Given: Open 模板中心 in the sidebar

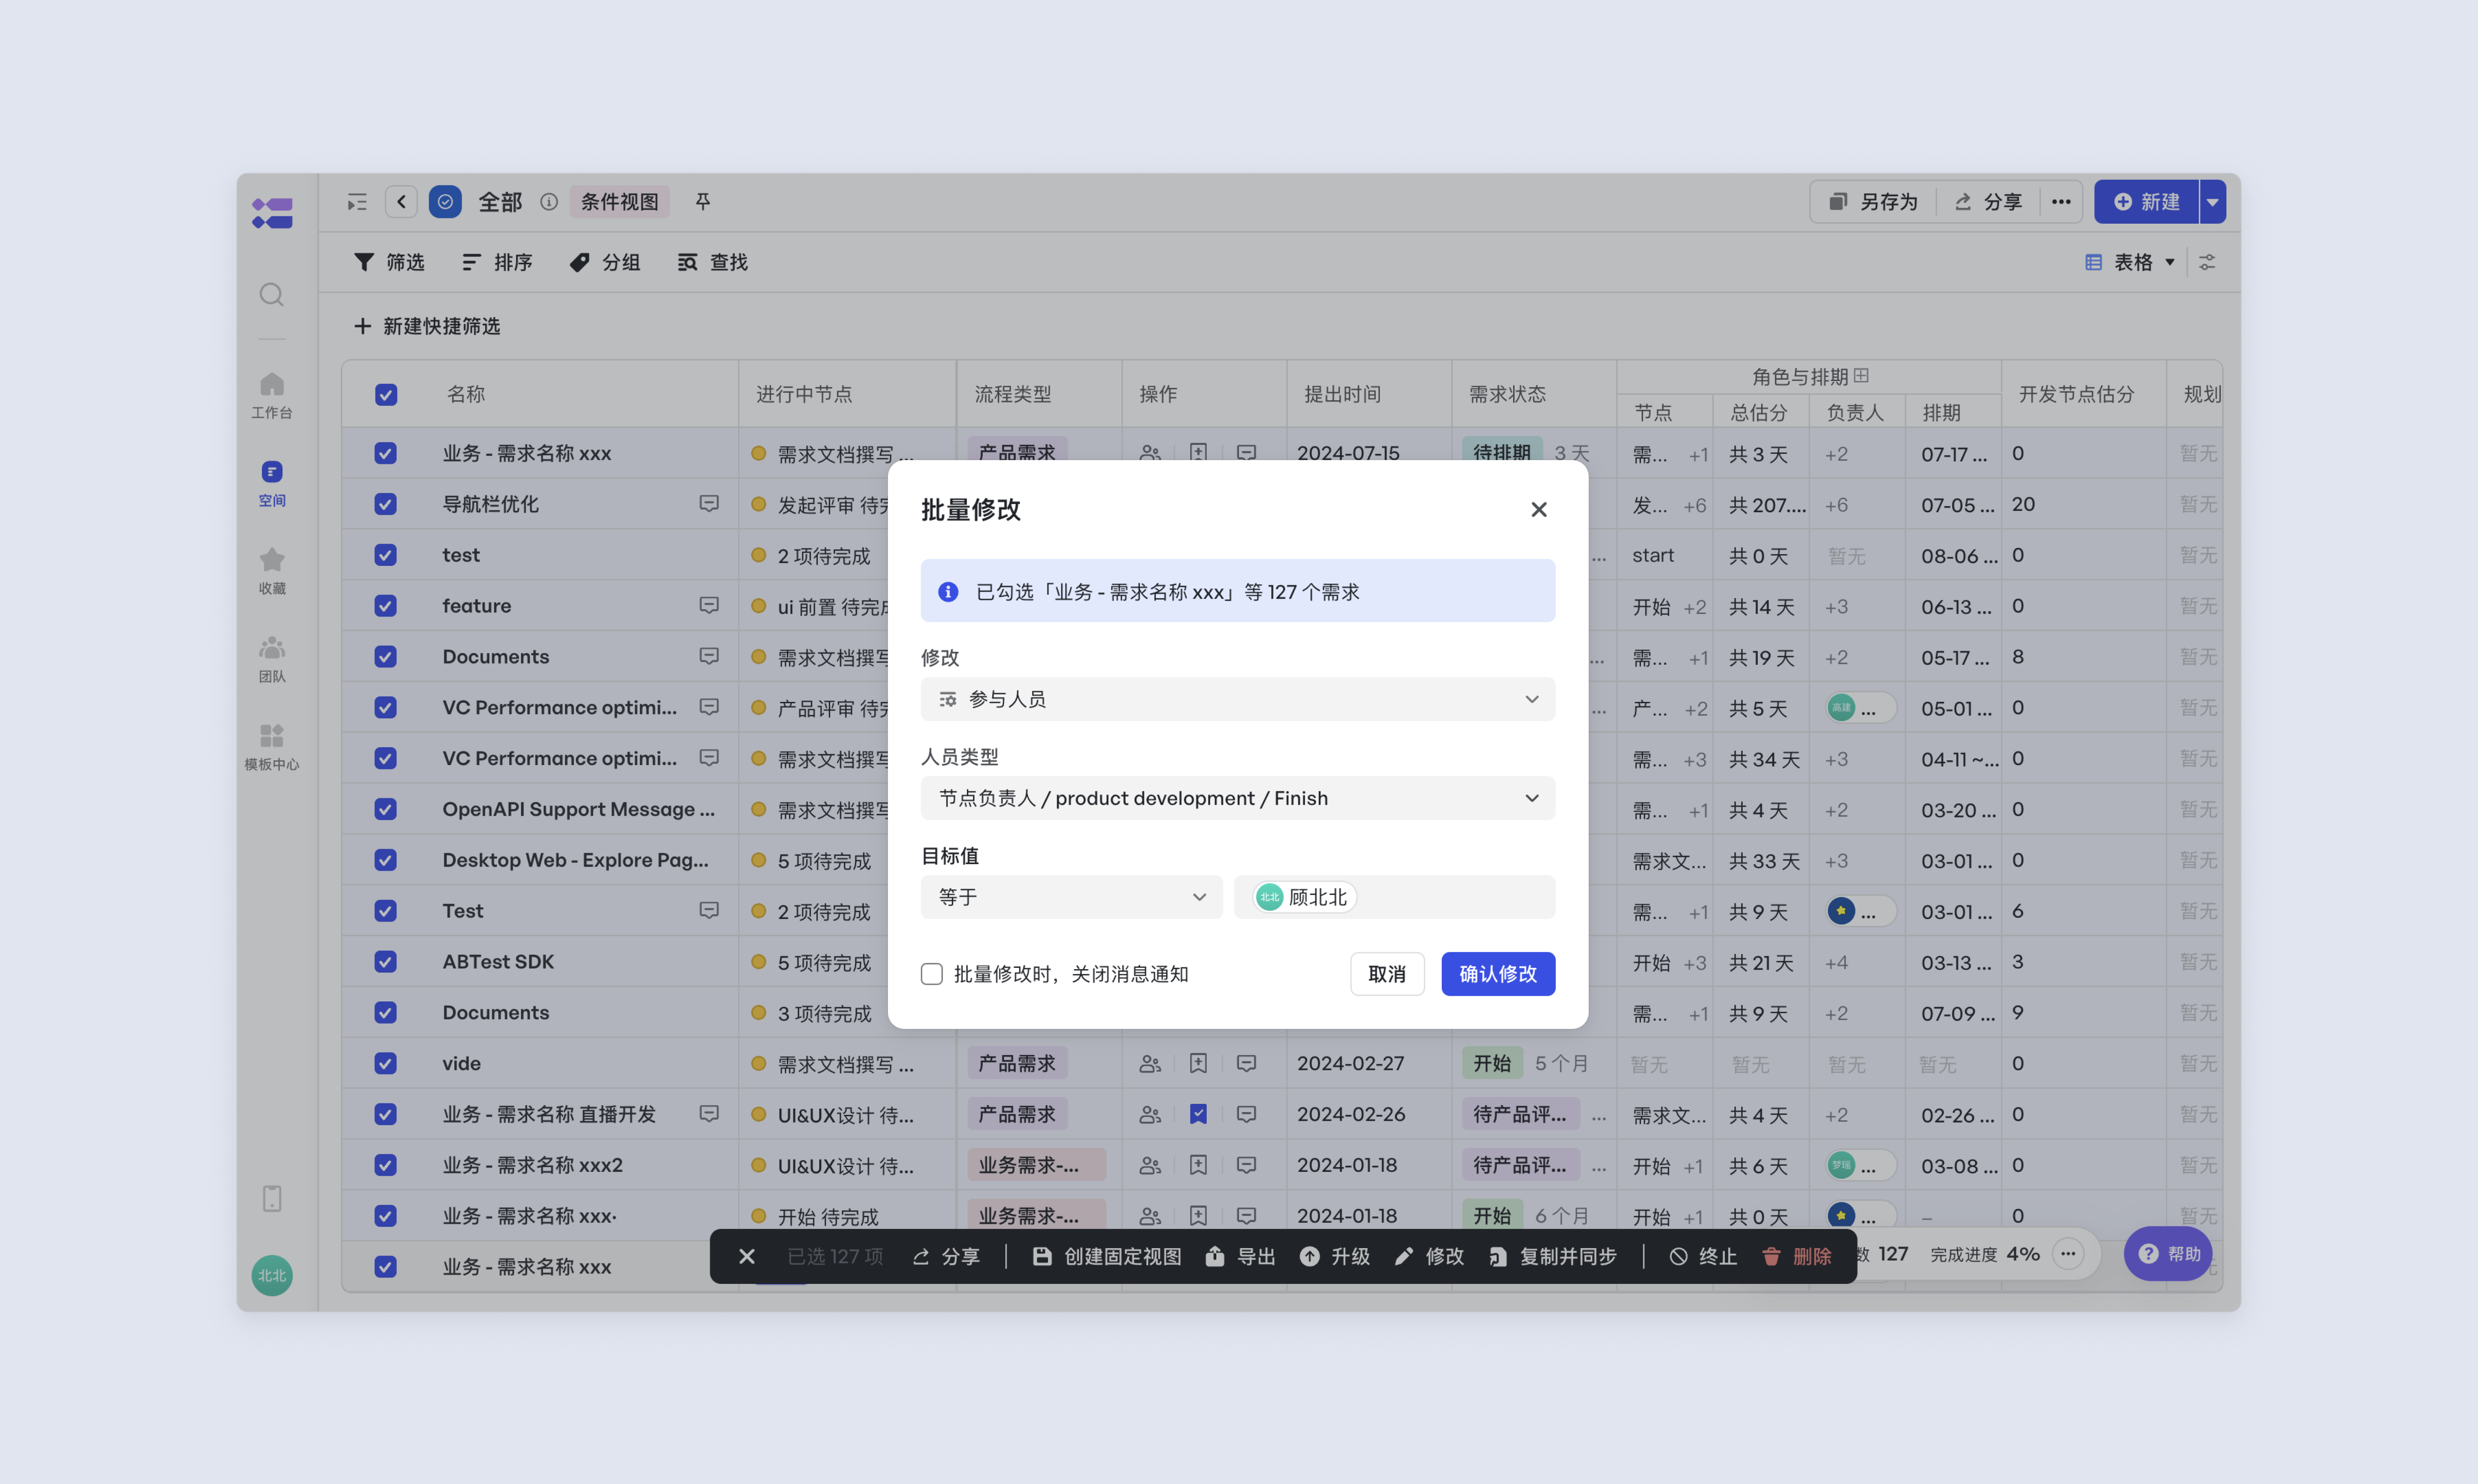Looking at the screenshot, I should (271, 748).
